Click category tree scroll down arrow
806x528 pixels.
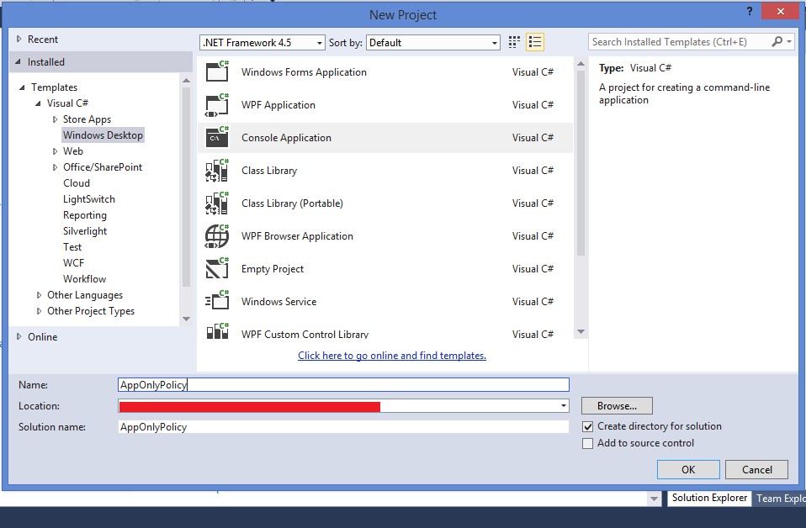186,319
